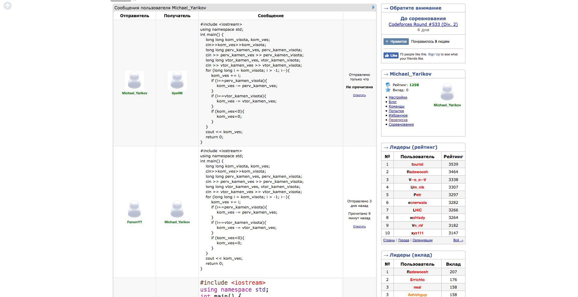
Task: Open Переписка in profile sidebar
Action: [398, 120]
